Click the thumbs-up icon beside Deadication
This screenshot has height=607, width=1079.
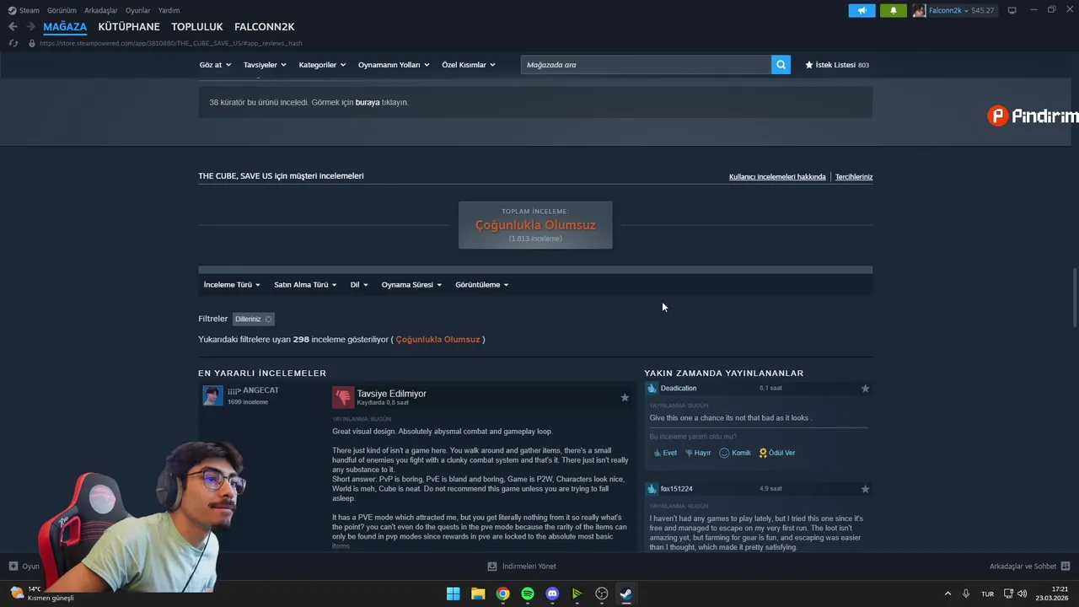[x=652, y=388]
